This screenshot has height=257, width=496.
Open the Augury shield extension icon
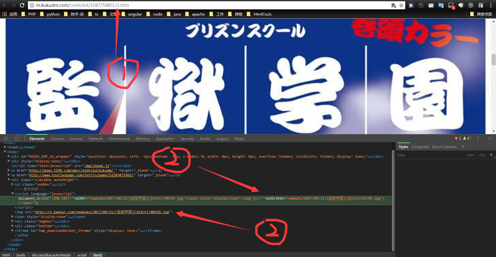point(461,5)
